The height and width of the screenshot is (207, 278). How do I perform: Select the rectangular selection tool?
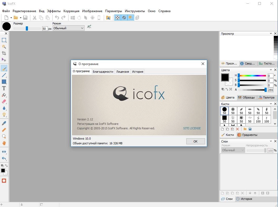[x=4, y=40]
